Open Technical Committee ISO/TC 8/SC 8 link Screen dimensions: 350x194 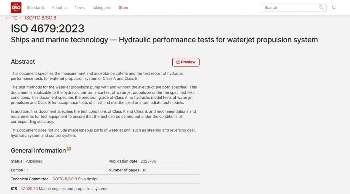tap(64, 179)
